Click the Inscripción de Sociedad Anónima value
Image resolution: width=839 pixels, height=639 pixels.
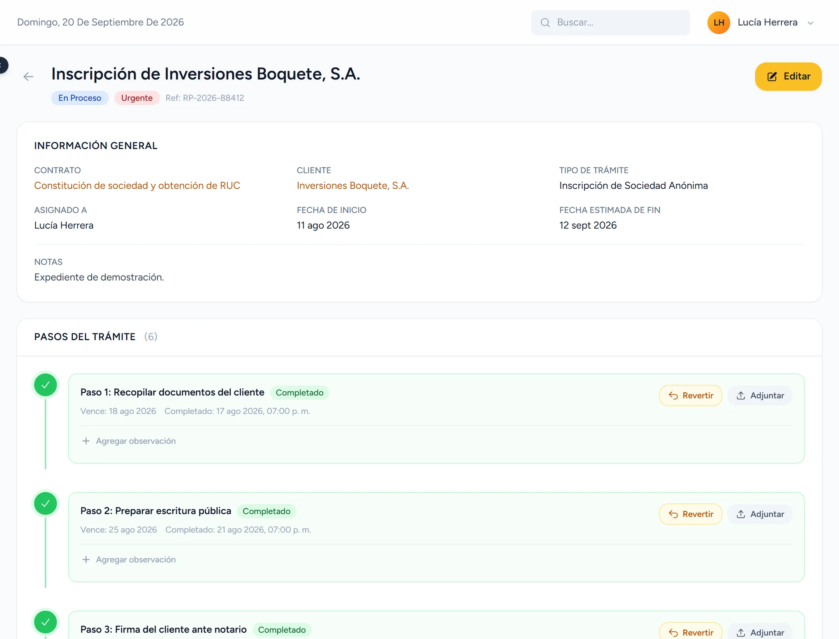click(634, 185)
